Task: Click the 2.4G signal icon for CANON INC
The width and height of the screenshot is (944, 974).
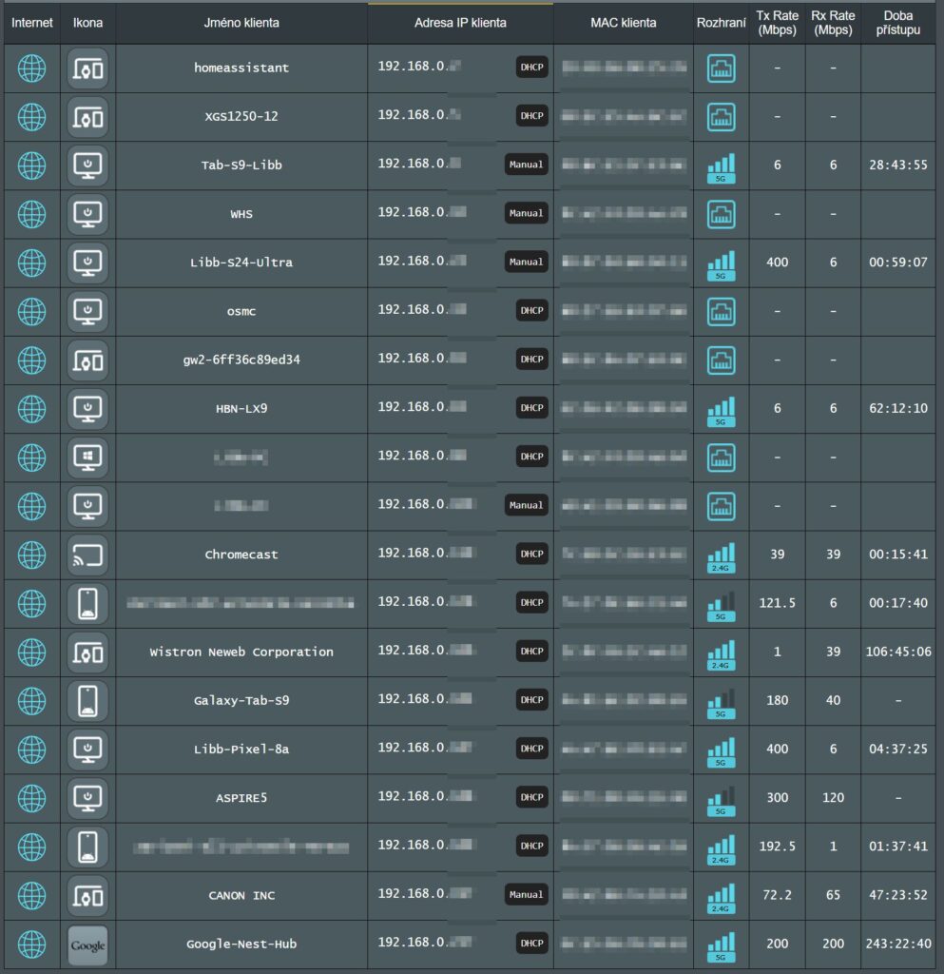Action: [x=722, y=898]
